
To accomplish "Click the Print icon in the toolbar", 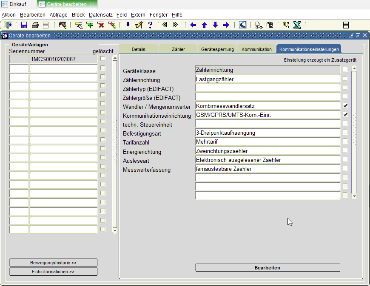I will click(x=35, y=25).
